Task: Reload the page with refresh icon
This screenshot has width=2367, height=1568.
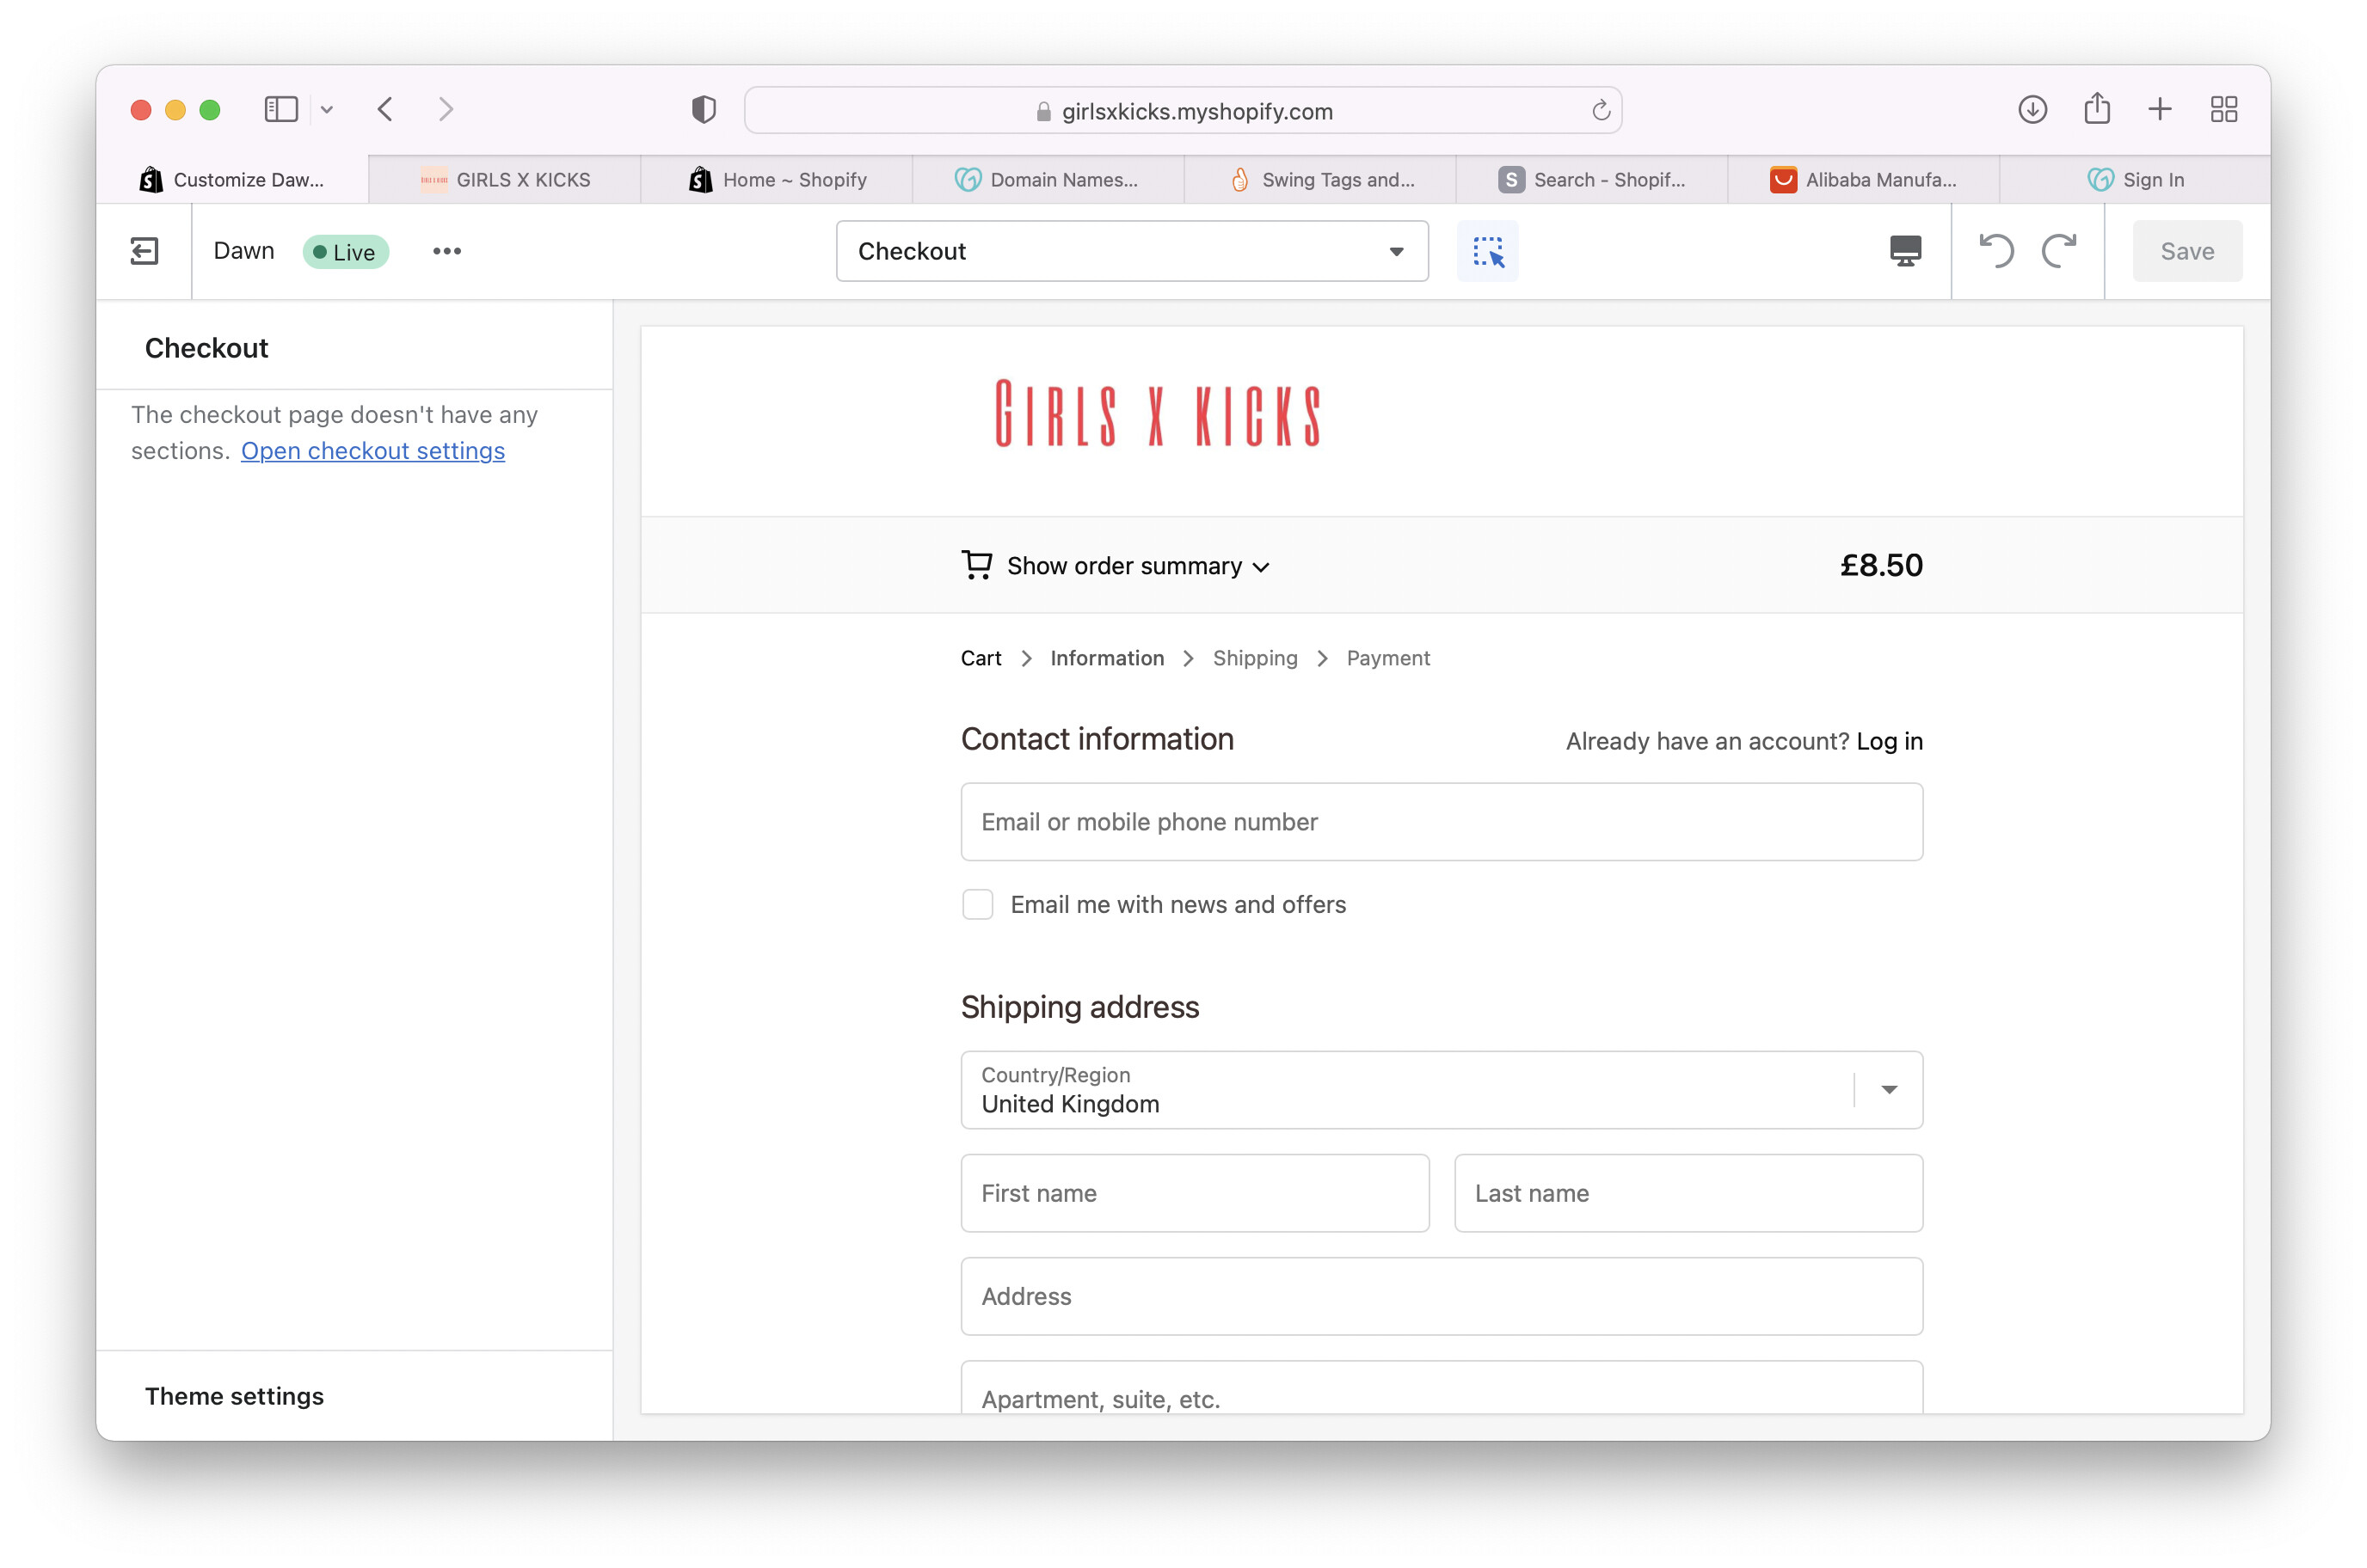Action: point(1600,111)
